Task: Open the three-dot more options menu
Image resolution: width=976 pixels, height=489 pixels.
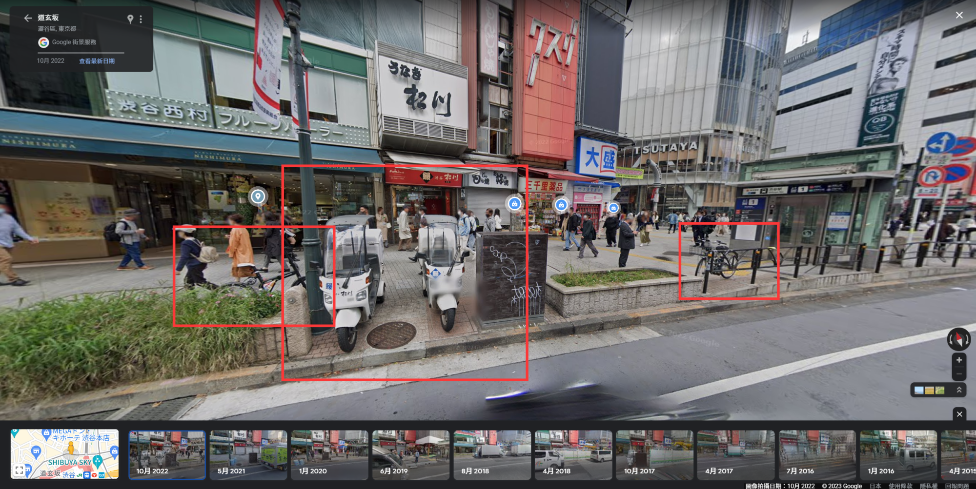Action: [141, 19]
